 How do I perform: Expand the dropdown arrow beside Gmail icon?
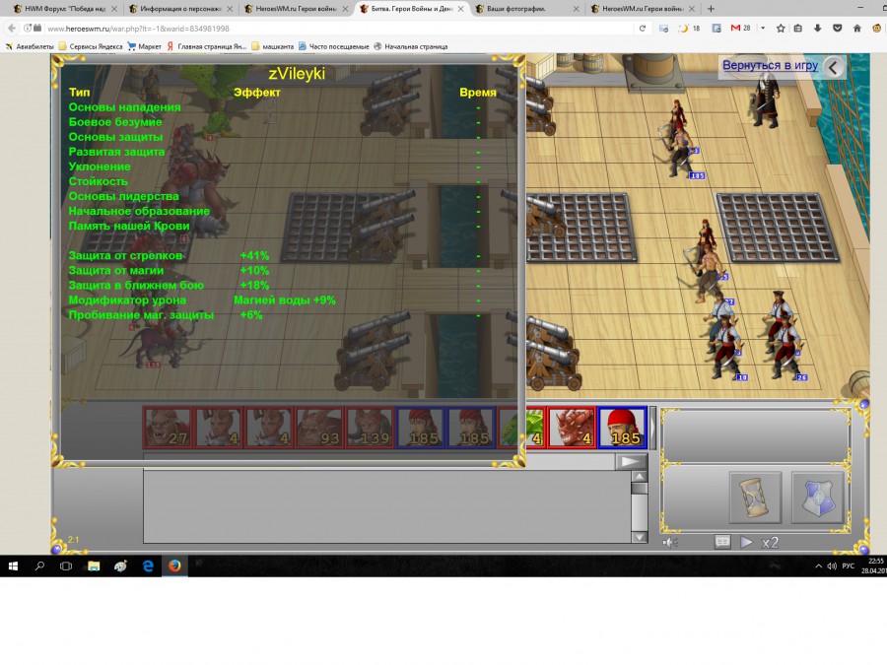763,29
